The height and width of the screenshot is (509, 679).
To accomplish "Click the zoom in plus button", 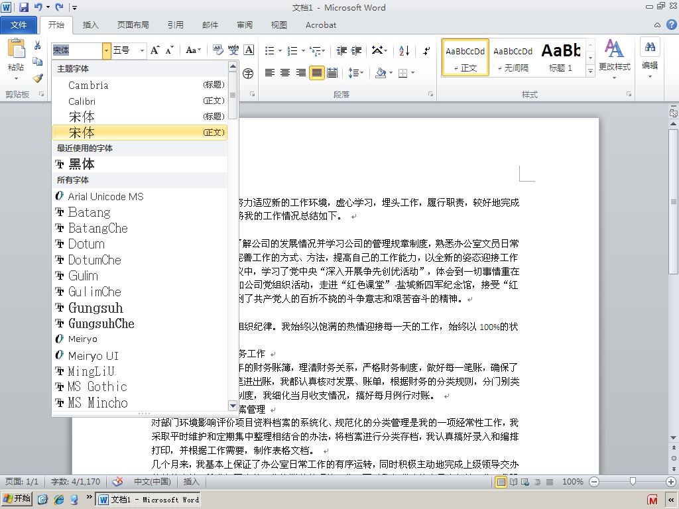I will (x=671, y=482).
